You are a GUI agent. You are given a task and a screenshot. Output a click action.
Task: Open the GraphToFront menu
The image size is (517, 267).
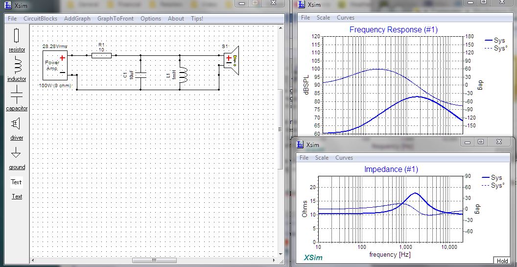[116, 19]
